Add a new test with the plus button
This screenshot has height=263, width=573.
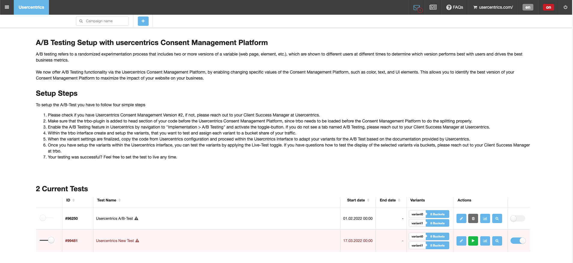click(x=143, y=21)
